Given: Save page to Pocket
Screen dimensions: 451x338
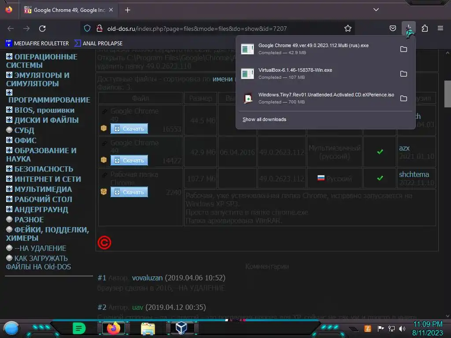Looking at the screenshot, I should click(392, 28).
